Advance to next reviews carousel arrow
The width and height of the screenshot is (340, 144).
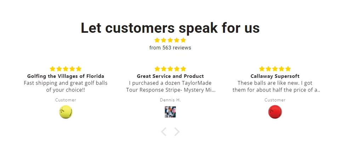tap(177, 132)
